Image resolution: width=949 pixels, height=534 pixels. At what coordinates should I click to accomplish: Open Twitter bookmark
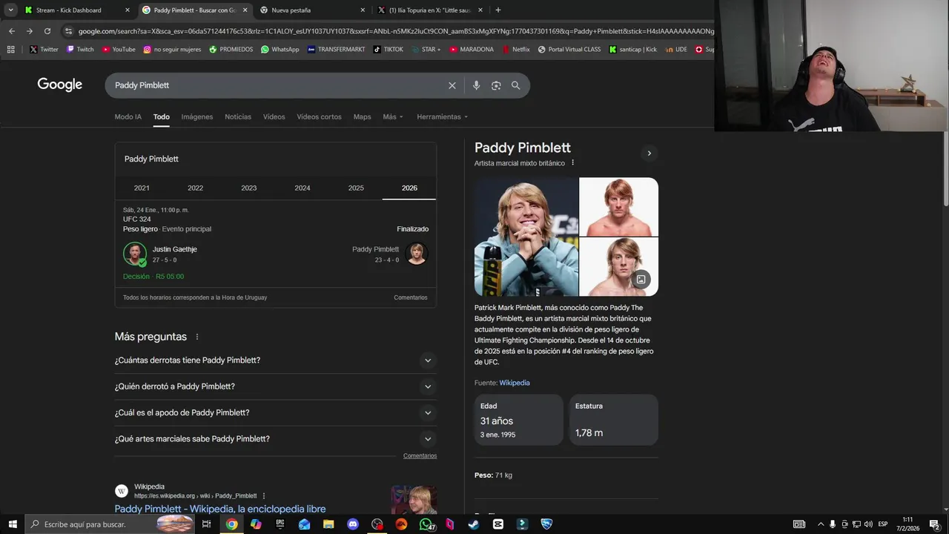click(x=44, y=50)
